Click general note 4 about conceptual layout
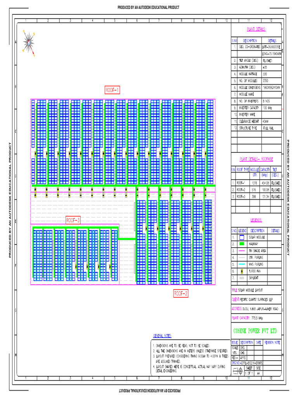298x398 pixels. tap(189, 369)
